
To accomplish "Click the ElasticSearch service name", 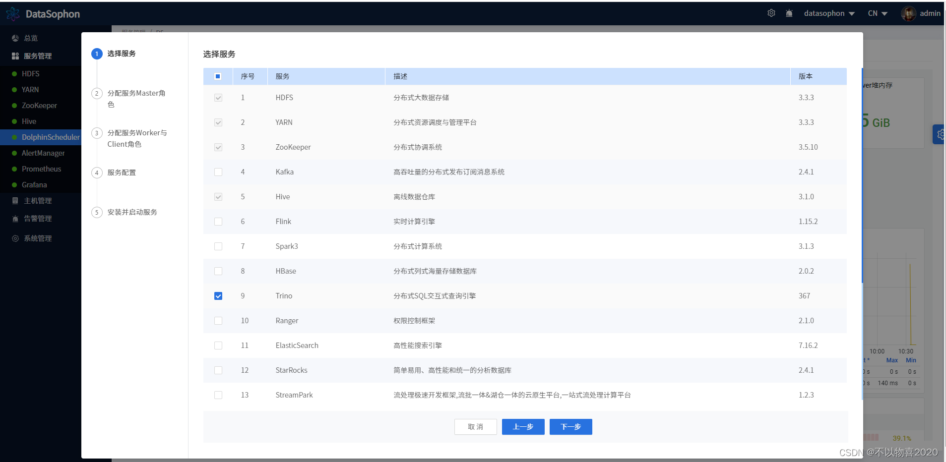I will pyautogui.click(x=297, y=346).
